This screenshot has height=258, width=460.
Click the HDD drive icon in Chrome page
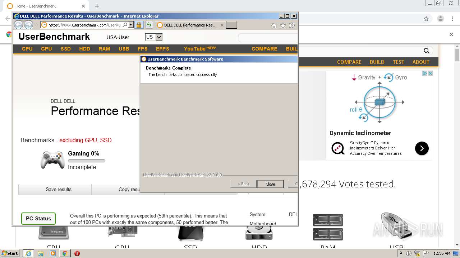[259, 233]
